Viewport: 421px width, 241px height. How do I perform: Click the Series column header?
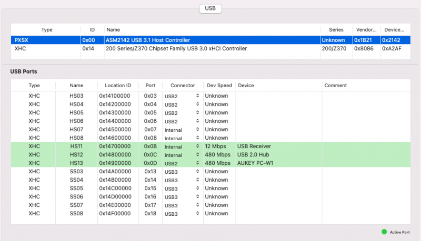coord(336,30)
